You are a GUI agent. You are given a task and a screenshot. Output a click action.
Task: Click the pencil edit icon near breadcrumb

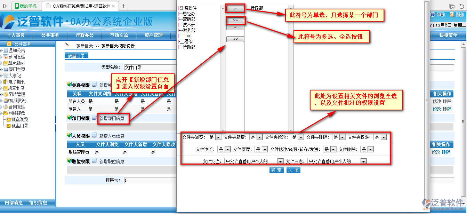tap(67, 45)
